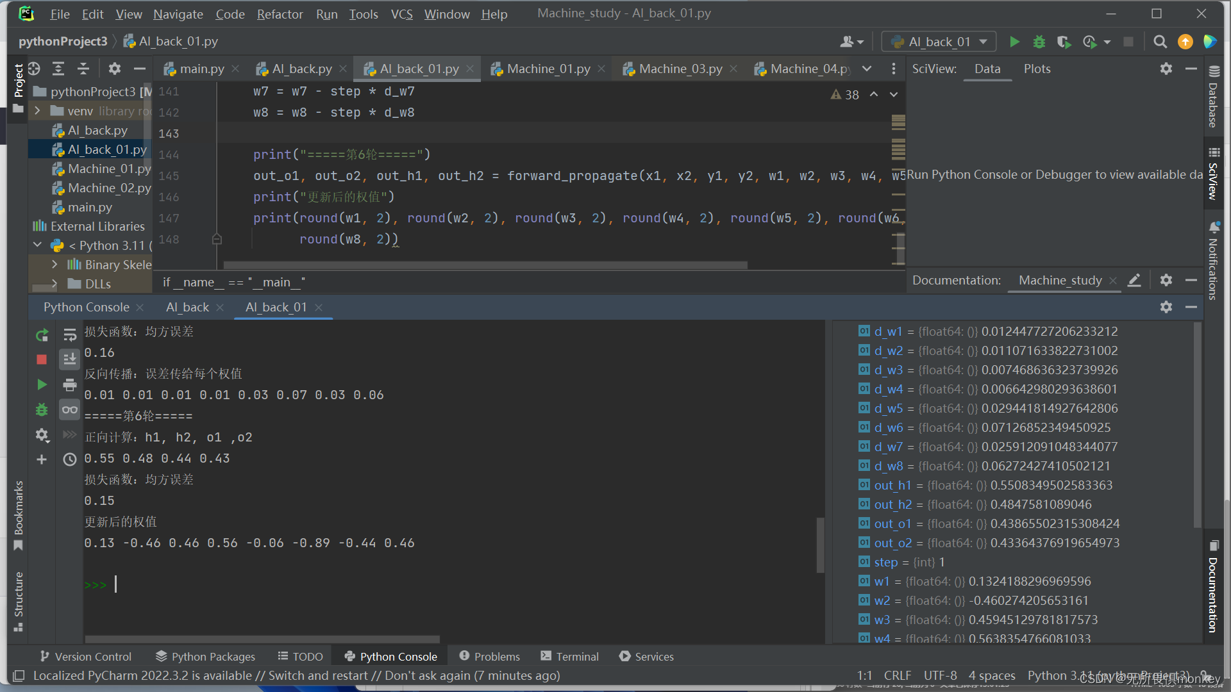This screenshot has height=692, width=1231.
Task: Open console settings gear in left strip
Action: click(42, 435)
